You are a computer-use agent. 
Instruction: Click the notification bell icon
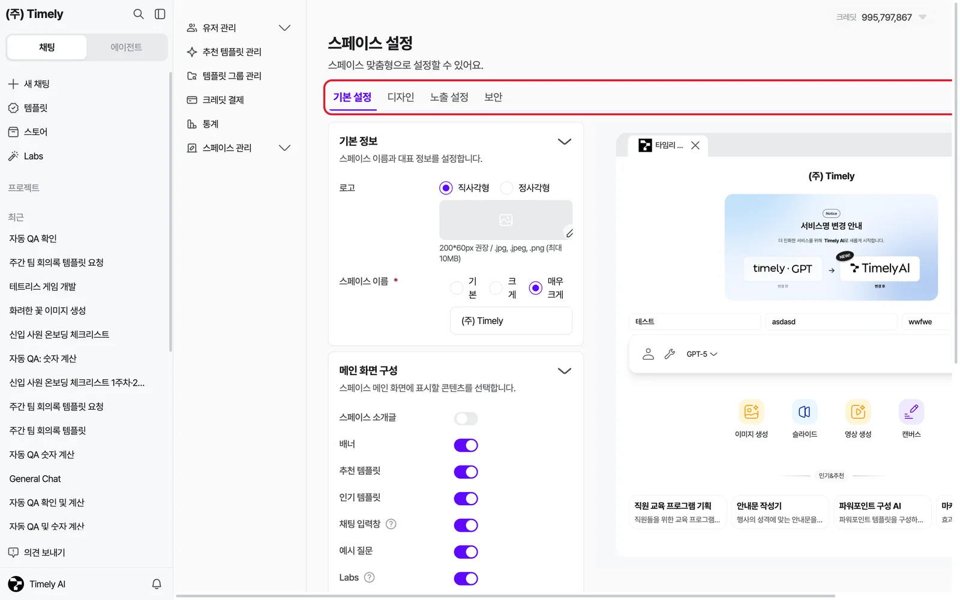pos(157,584)
